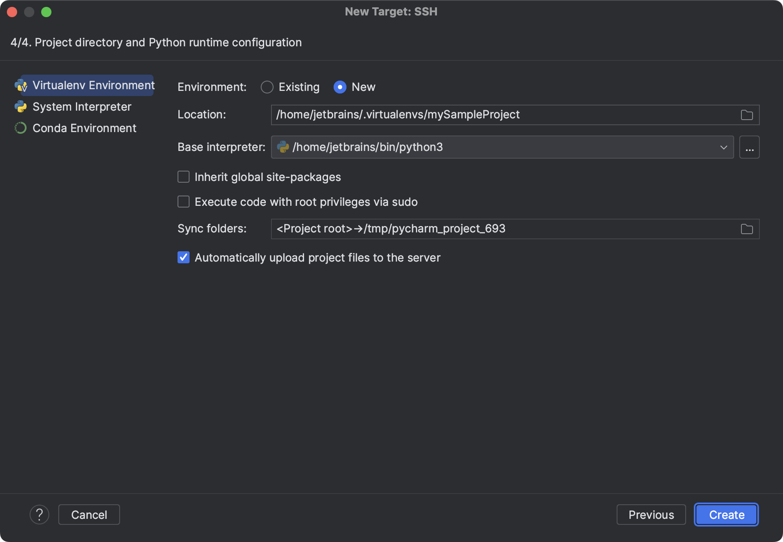Expand the Base interpreter dropdown
The width and height of the screenshot is (783, 542).
click(x=723, y=147)
